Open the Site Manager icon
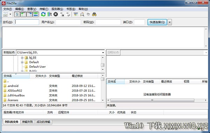The width and height of the screenshot is (210, 133). tap(5, 14)
